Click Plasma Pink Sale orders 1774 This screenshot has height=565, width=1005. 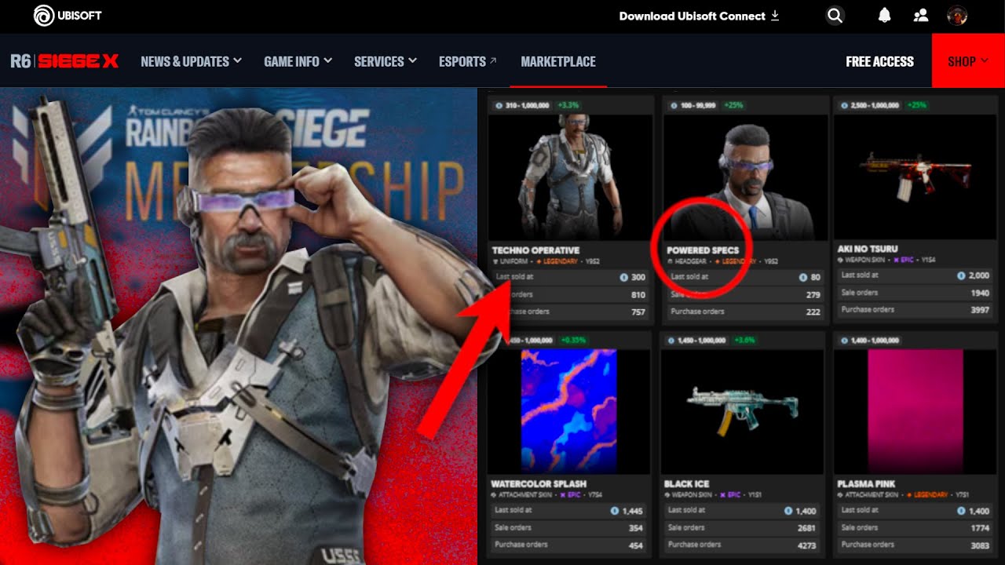tap(980, 528)
